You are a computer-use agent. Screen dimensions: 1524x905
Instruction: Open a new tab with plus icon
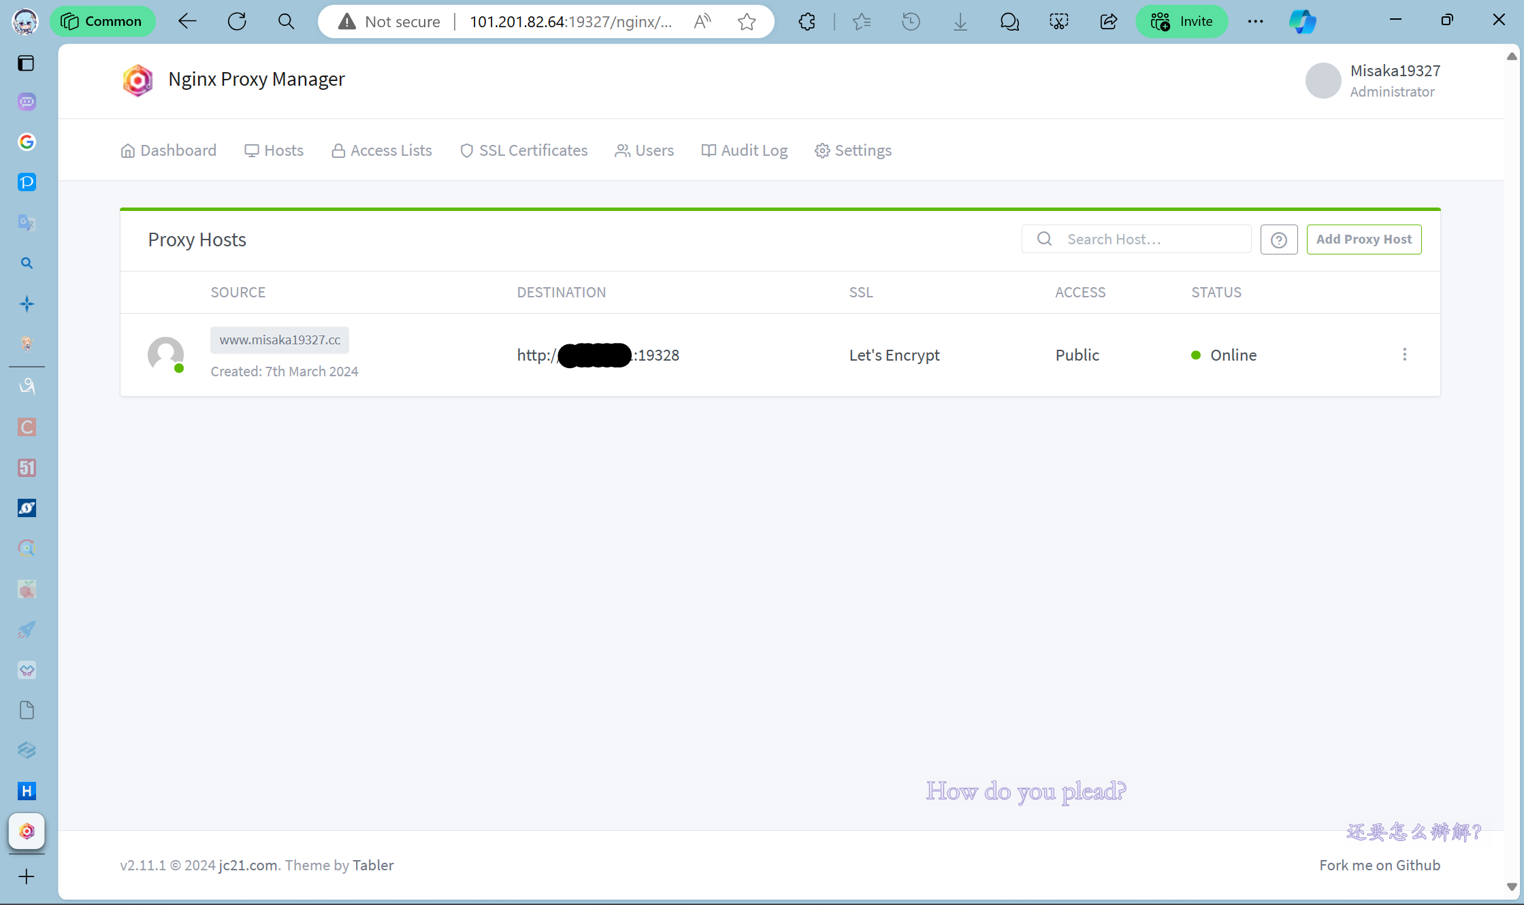(x=27, y=876)
